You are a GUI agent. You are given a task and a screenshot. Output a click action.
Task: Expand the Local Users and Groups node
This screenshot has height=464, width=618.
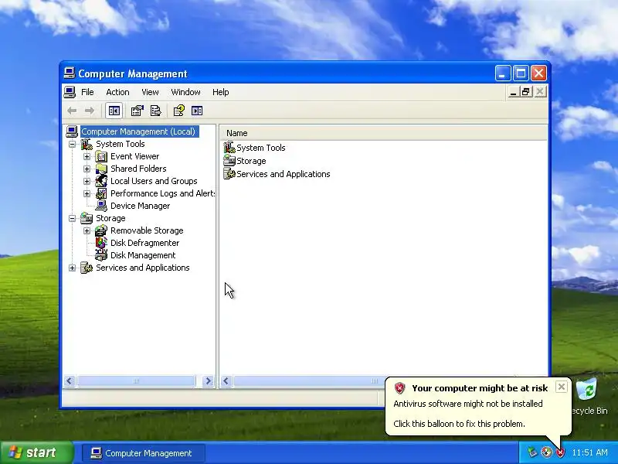[x=87, y=181]
